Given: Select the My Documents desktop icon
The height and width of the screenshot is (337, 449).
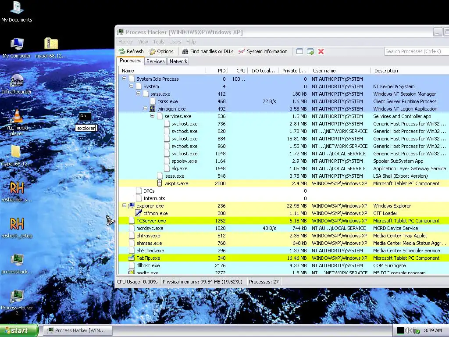Looking at the screenshot, I should (x=17, y=12).
